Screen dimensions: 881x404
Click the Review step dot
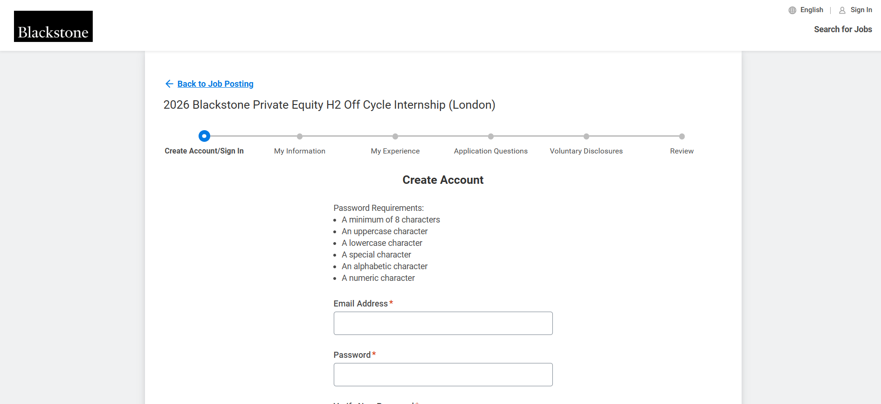pos(682,136)
